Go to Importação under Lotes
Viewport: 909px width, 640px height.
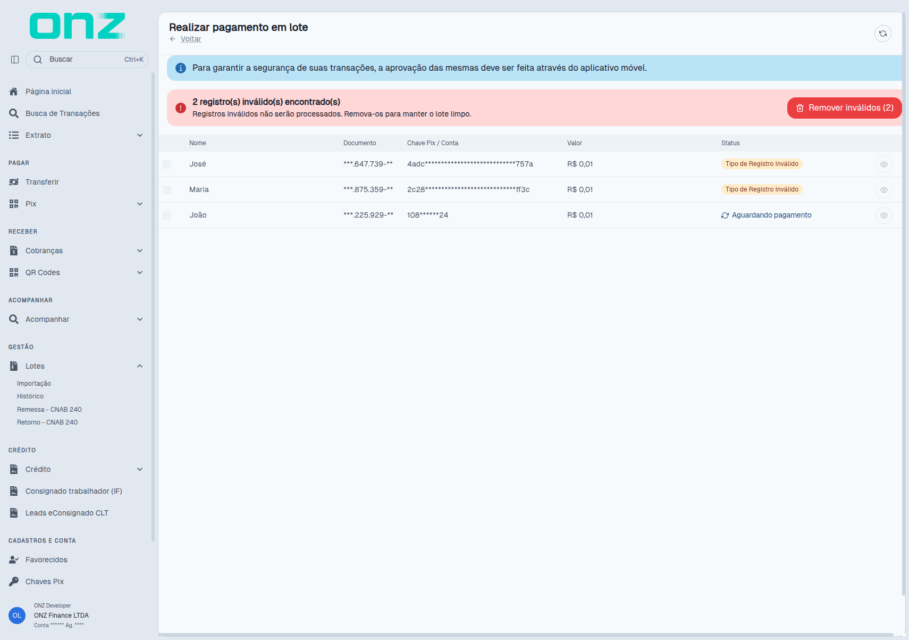pyautogui.click(x=34, y=384)
